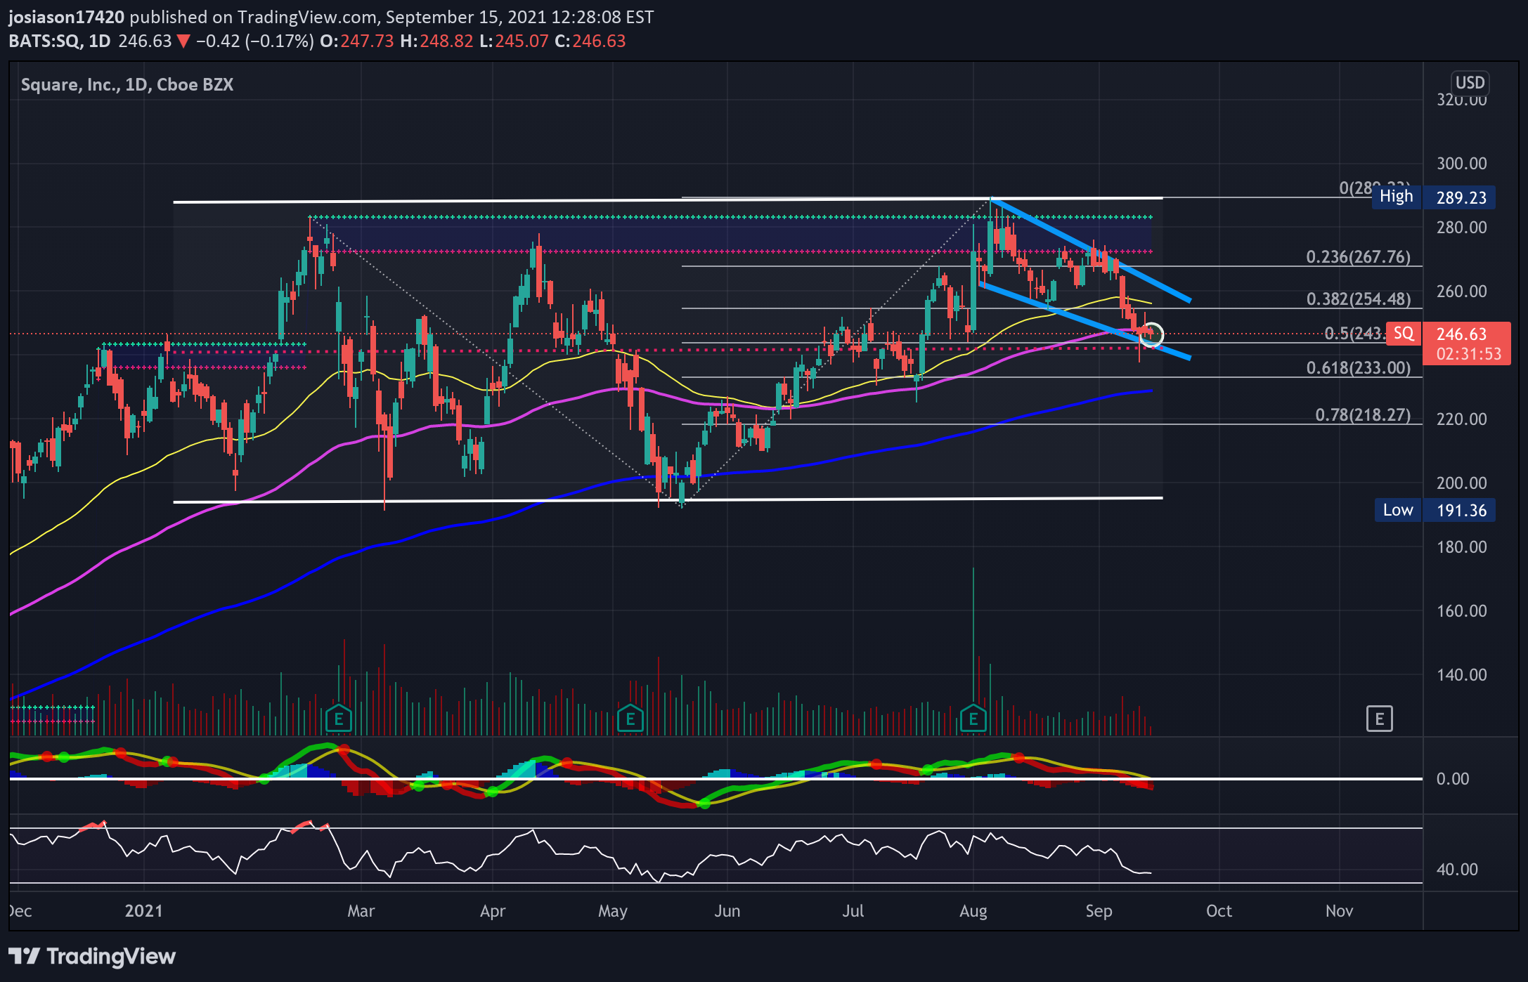Select the 0.236(267.76) Fibonacci level label

click(x=1358, y=257)
